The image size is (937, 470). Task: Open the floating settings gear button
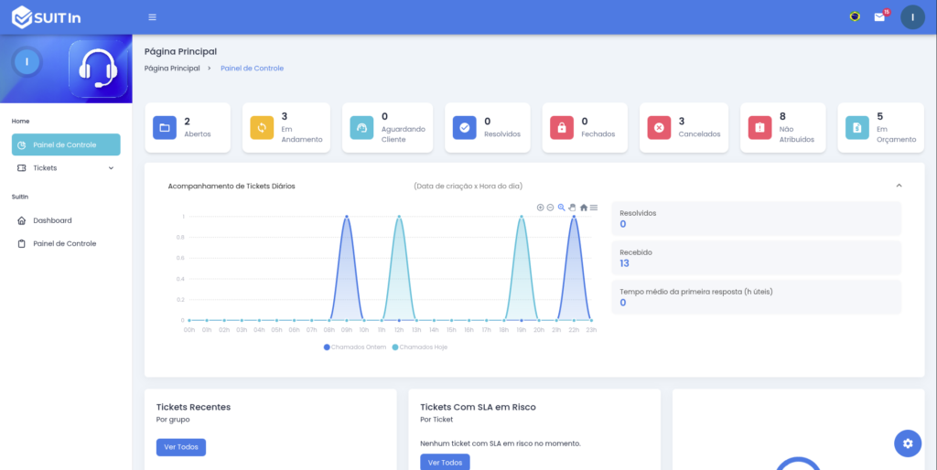(x=907, y=443)
